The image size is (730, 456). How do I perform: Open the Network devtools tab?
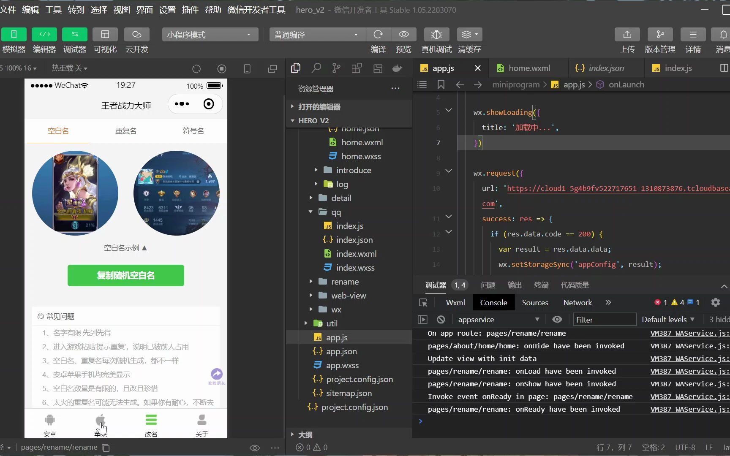coord(577,303)
